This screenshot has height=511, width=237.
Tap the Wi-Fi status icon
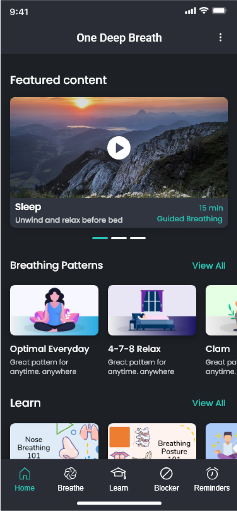[x=204, y=11]
